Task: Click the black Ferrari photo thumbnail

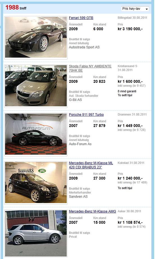Action: (36, 37)
